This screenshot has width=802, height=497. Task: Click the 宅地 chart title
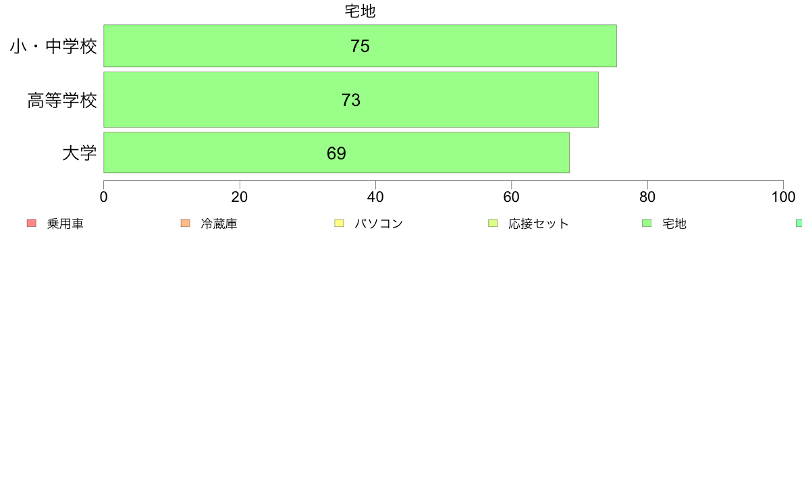tap(360, 11)
